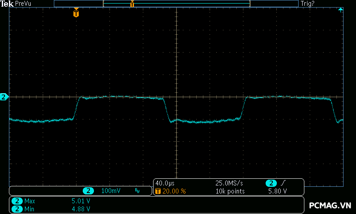Click the Tek logo in the corner
The height and width of the screenshot is (214, 356).
point(7,4)
